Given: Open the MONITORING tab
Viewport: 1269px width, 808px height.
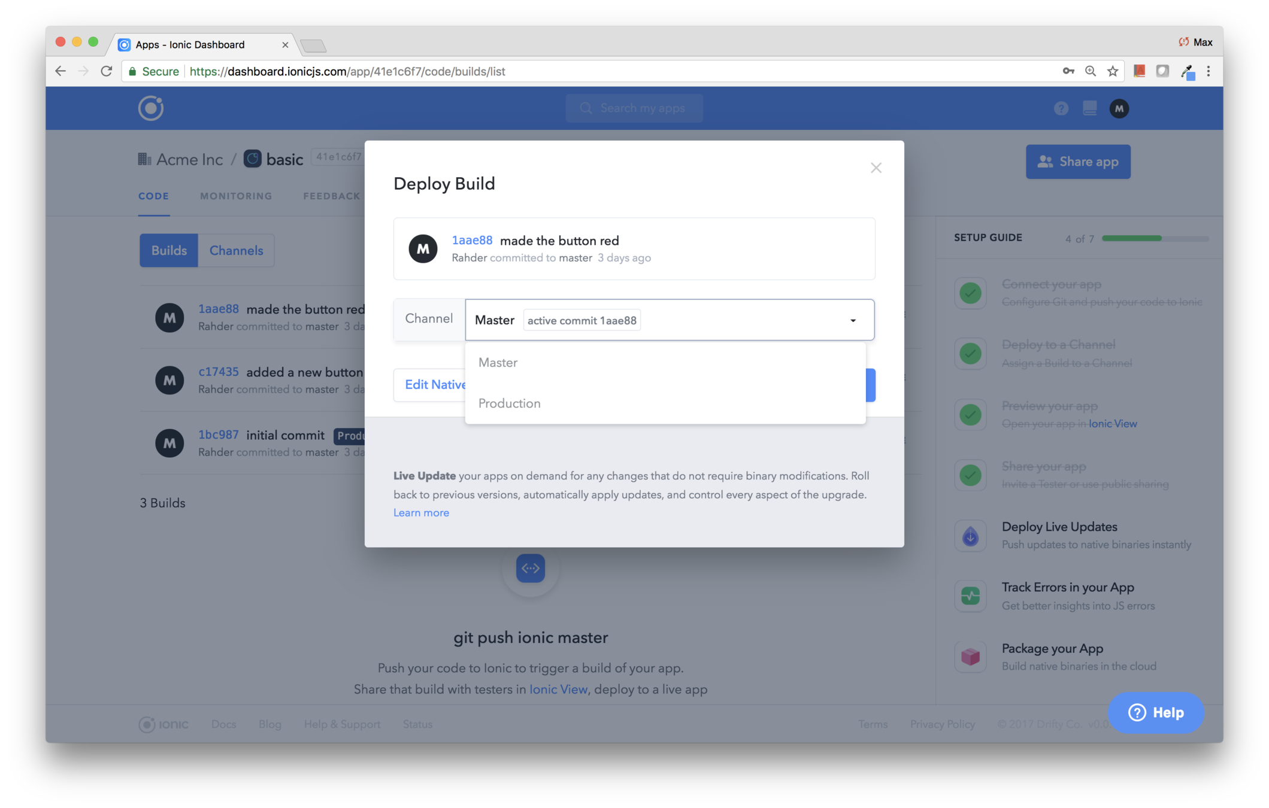Looking at the screenshot, I should 236,196.
